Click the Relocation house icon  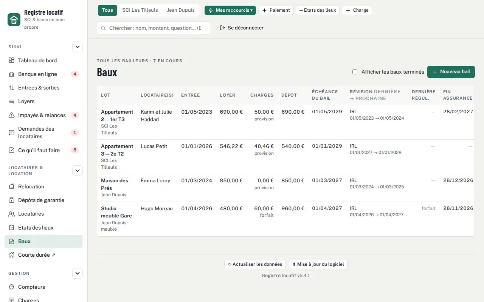(11, 186)
